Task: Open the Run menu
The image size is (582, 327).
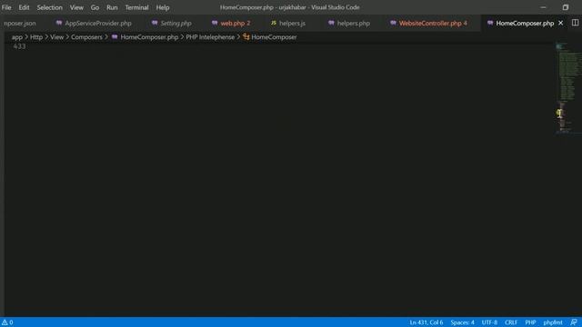Action: pyautogui.click(x=112, y=7)
